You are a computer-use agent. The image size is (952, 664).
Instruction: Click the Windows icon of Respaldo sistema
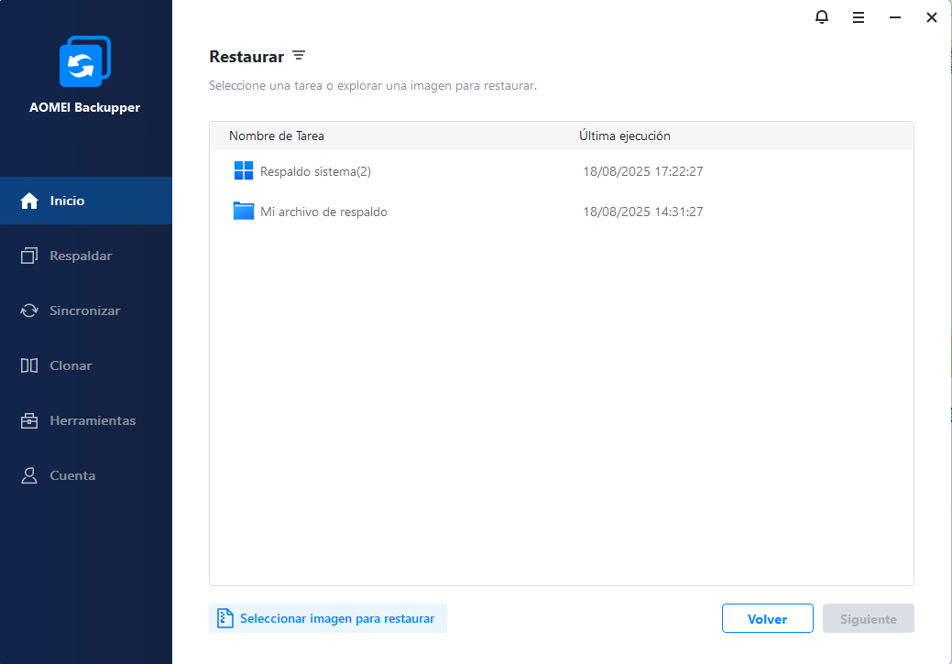pyautogui.click(x=244, y=171)
